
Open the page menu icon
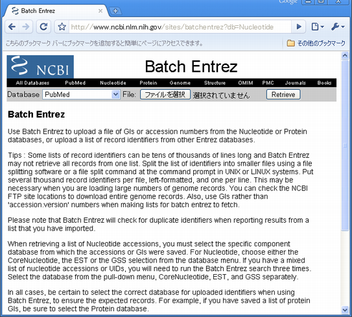pos(318,27)
